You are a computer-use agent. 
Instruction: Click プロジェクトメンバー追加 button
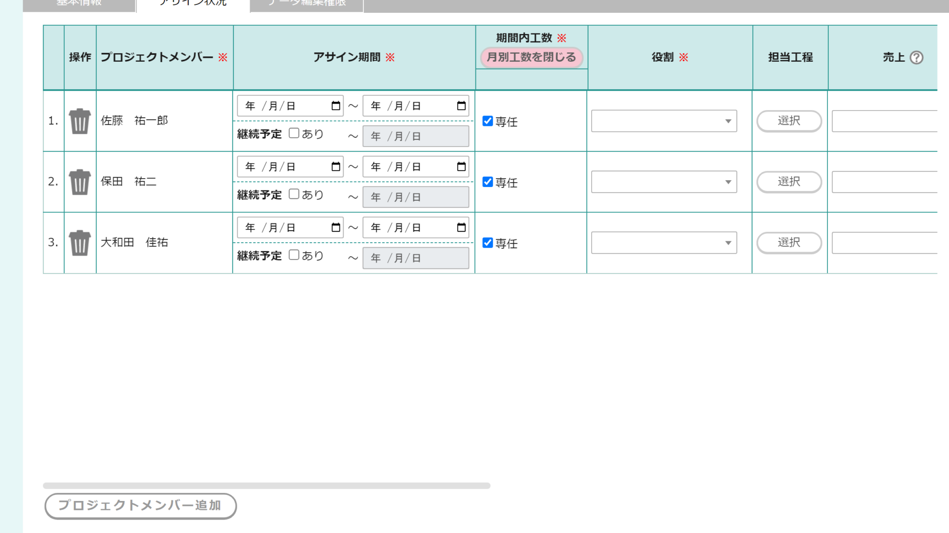[x=140, y=506]
